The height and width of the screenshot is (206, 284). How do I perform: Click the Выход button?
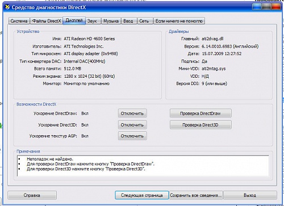coord(250,195)
